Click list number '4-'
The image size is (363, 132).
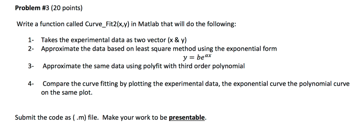31,84
